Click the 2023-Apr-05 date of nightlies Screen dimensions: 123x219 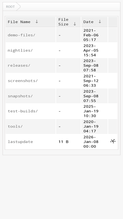pyautogui.click(x=91, y=50)
